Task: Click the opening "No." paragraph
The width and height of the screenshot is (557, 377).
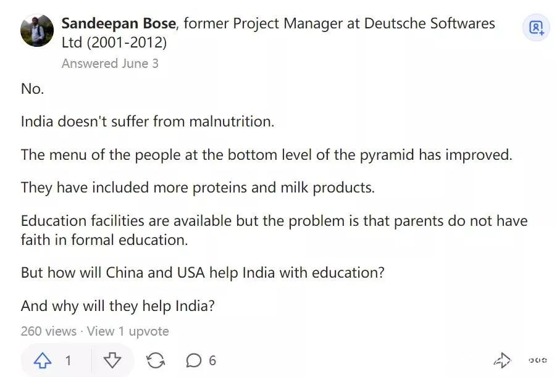Action: coord(33,89)
